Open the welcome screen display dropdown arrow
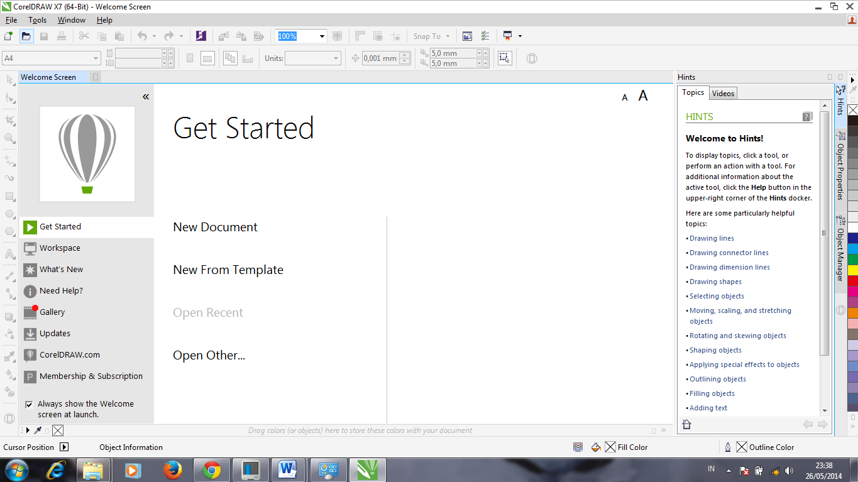The width and height of the screenshot is (858, 482). click(x=520, y=36)
